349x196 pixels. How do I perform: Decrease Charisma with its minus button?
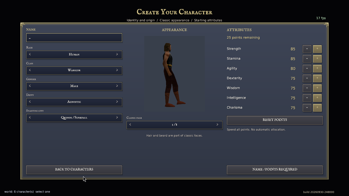tap(307, 108)
